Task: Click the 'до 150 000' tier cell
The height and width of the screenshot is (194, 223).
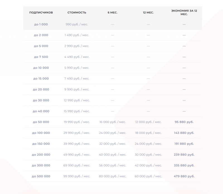Action: pos(41,144)
